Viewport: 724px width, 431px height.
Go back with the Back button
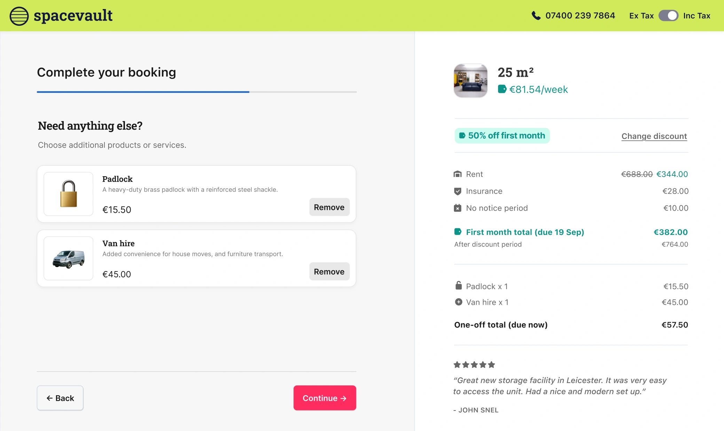click(60, 398)
